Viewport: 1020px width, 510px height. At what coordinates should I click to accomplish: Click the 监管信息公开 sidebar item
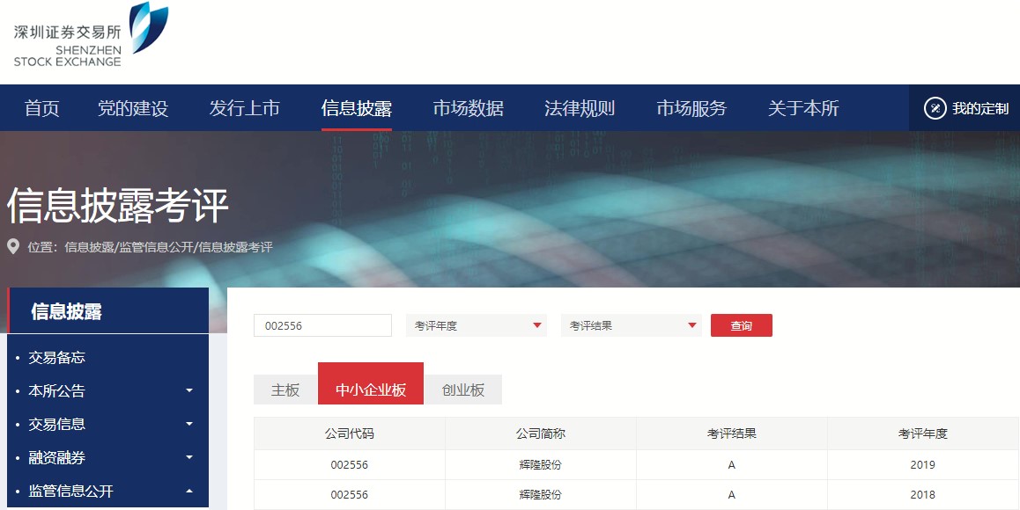70,492
